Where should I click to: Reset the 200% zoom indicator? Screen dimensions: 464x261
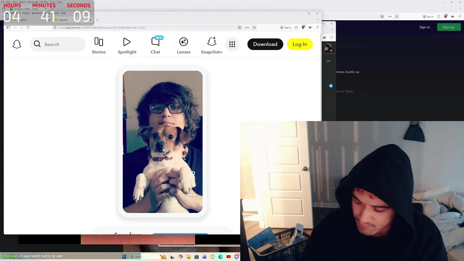click(247, 28)
